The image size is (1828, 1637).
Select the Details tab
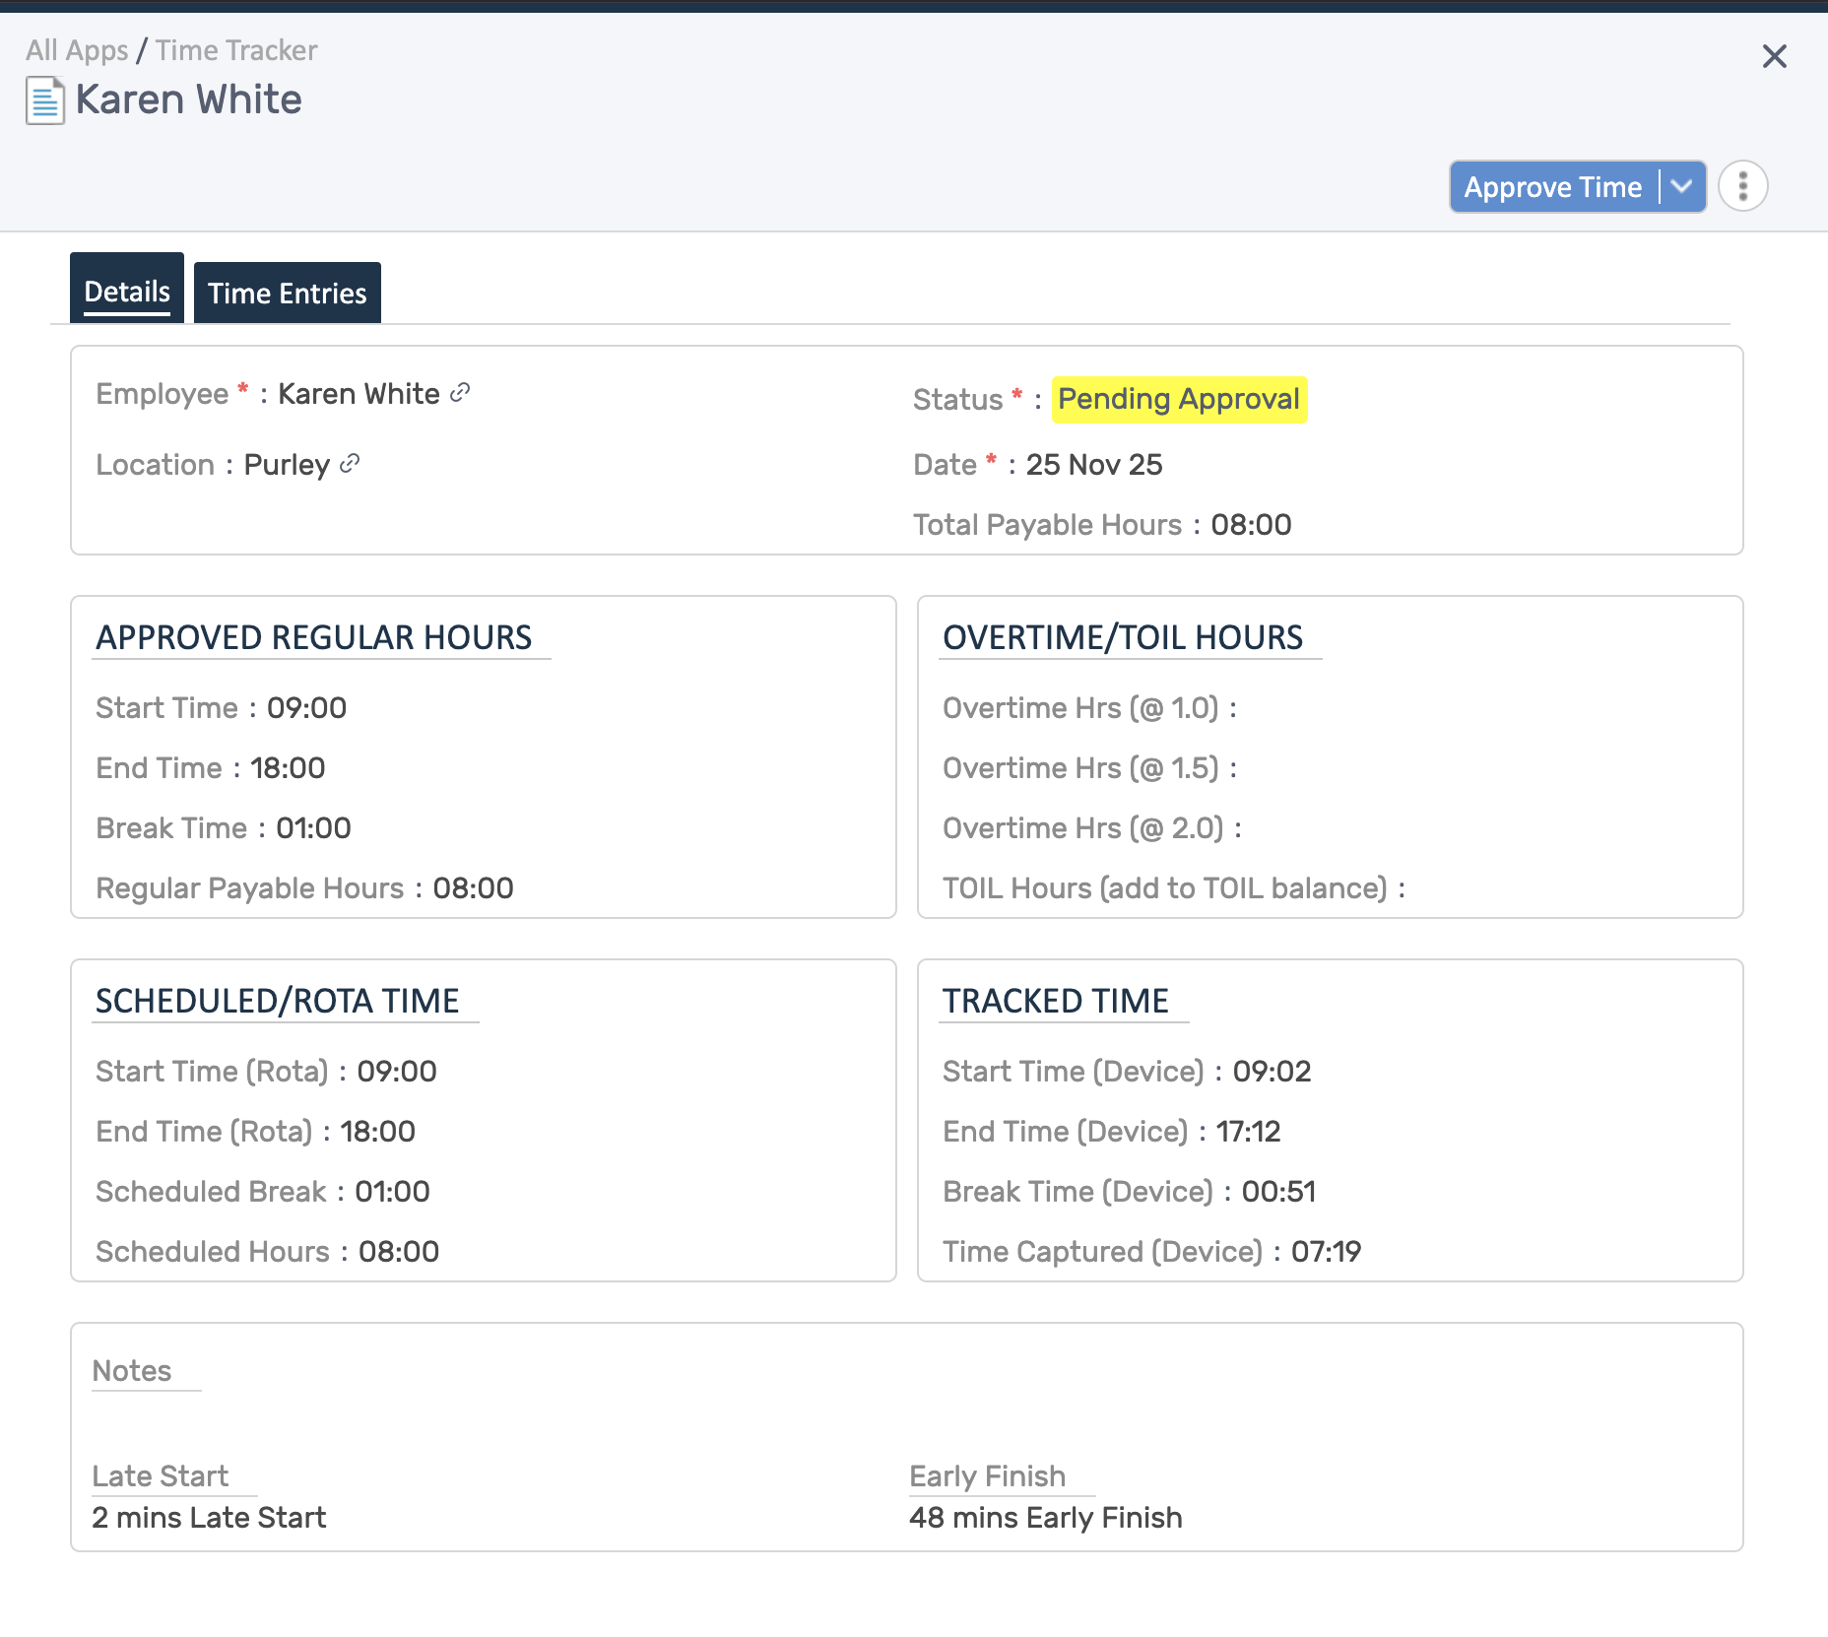(x=126, y=290)
